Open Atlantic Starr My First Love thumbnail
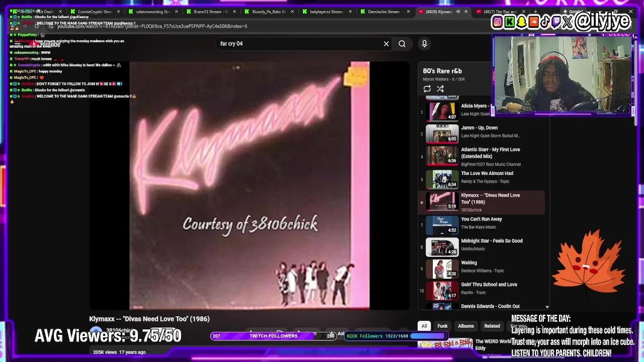644x362 pixels. pyautogui.click(x=442, y=155)
